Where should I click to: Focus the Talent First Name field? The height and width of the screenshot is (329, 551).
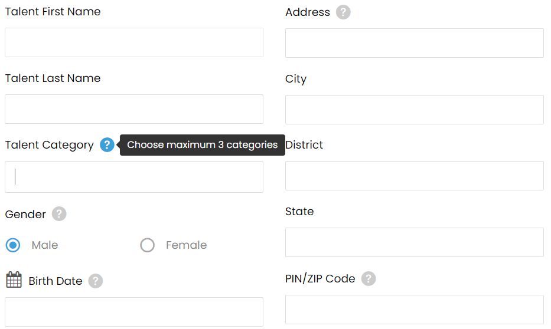pos(134,42)
